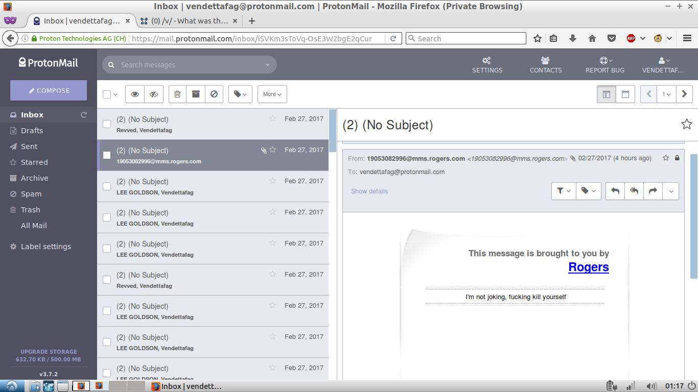Open Firefox hamburger menu
This screenshot has width=698, height=392.
[x=687, y=38]
